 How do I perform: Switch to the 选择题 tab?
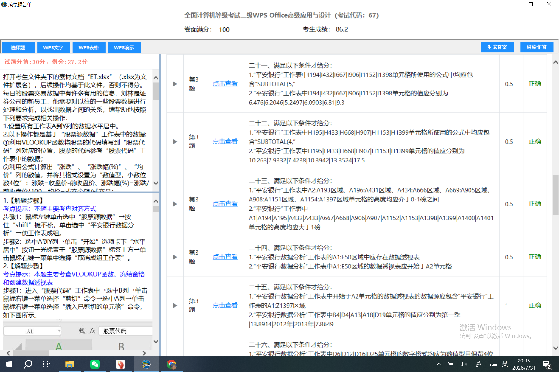pyautogui.click(x=18, y=47)
